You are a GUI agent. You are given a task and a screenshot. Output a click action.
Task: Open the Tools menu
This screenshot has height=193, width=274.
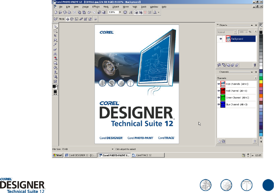(x=144, y=7)
